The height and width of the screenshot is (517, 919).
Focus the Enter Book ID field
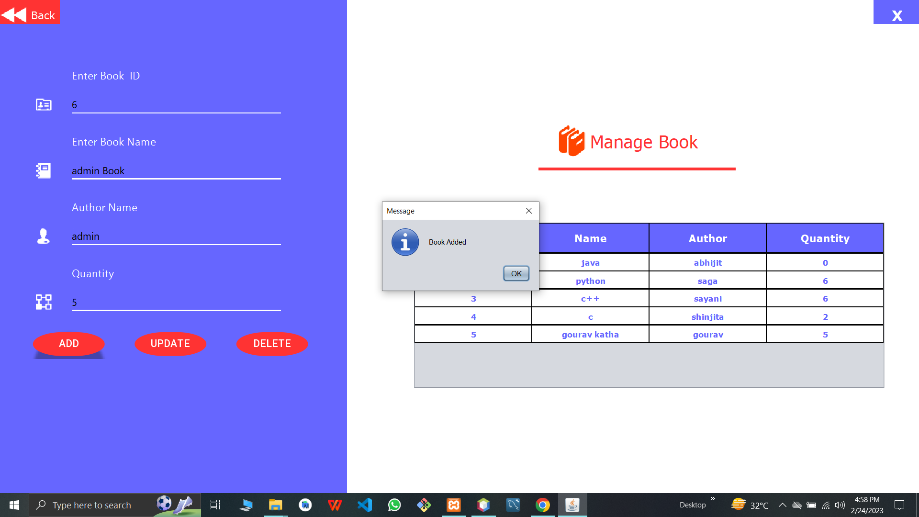pyautogui.click(x=176, y=105)
